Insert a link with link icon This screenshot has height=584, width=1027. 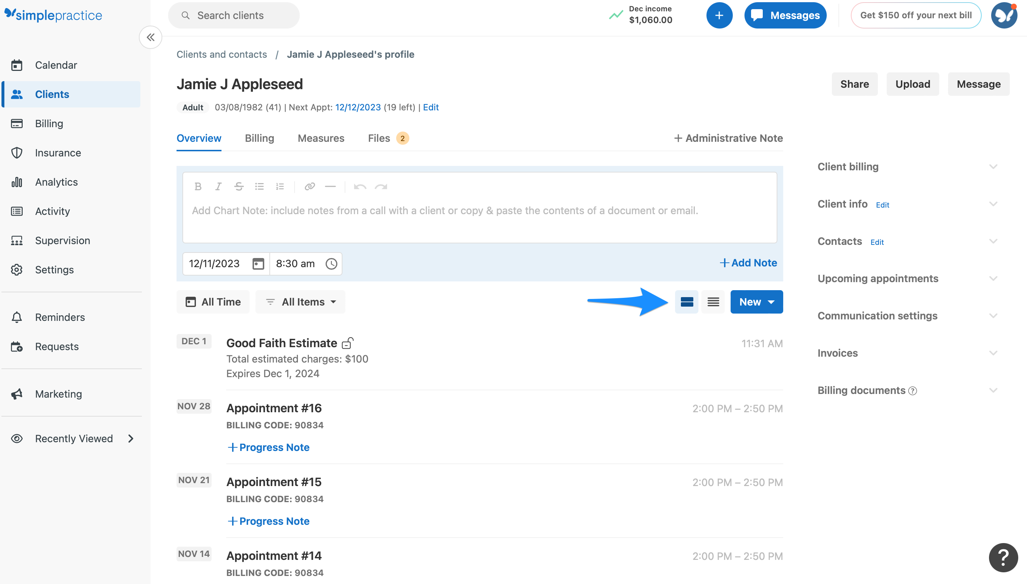click(x=310, y=186)
